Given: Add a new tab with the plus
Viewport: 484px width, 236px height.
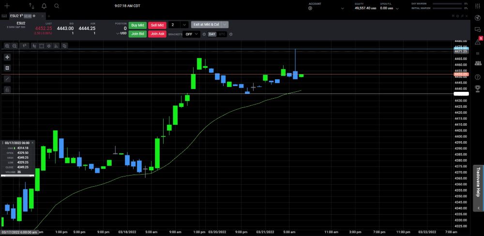Looking at the screenshot, I should click(x=49, y=16).
